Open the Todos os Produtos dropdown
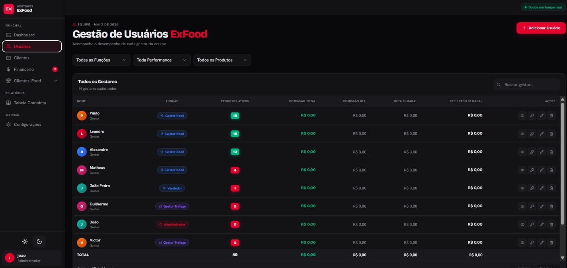The height and width of the screenshot is (268, 567). 222,60
